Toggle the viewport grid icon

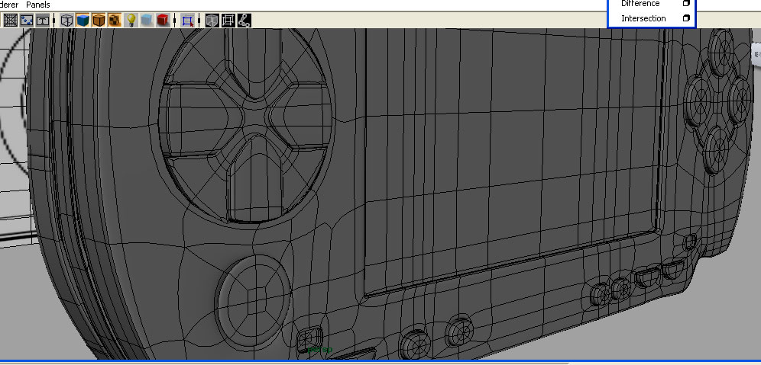pos(11,21)
